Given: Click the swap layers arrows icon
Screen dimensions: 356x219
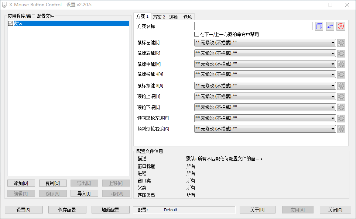Looking at the screenshot, I should (329, 26).
